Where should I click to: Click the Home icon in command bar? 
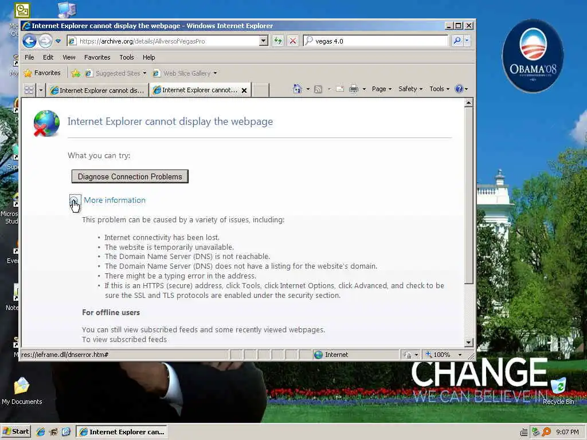tap(298, 89)
